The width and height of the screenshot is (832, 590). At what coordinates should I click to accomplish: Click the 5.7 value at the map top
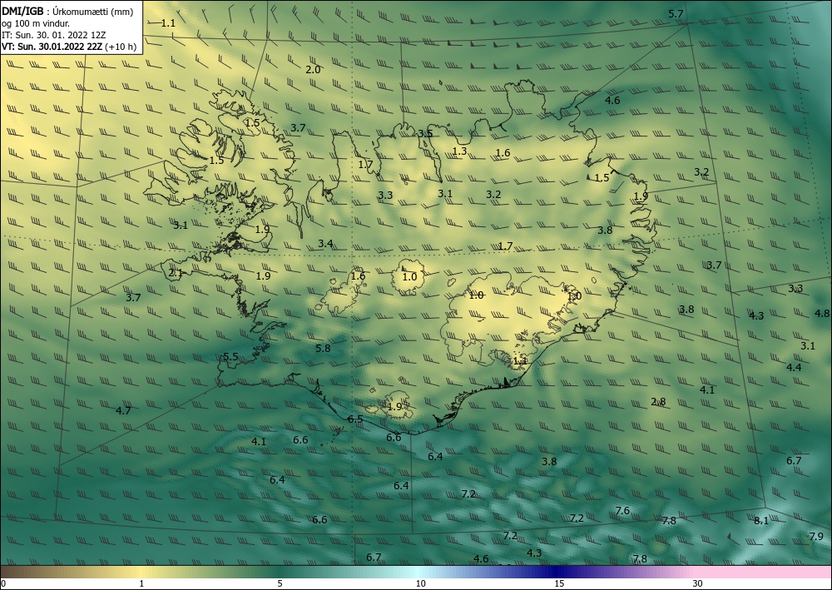click(x=676, y=14)
